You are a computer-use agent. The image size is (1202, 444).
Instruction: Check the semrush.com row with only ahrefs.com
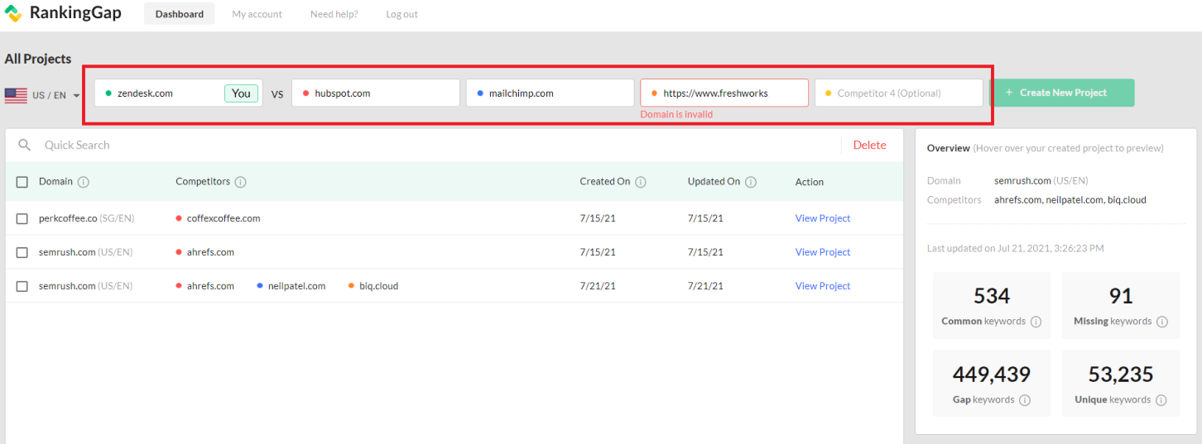22,252
